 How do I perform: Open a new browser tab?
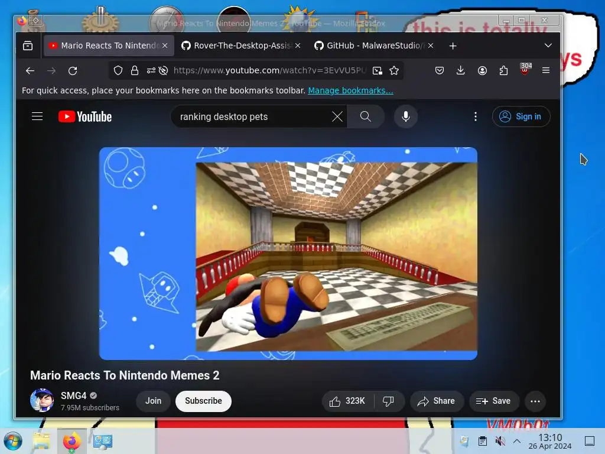[x=453, y=46]
